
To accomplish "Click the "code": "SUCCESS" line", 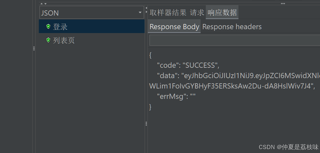I will (x=188, y=65).
